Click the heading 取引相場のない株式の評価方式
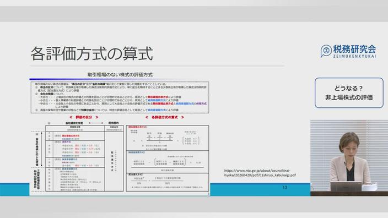This screenshot has width=388, height=218. (x=120, y=74)
